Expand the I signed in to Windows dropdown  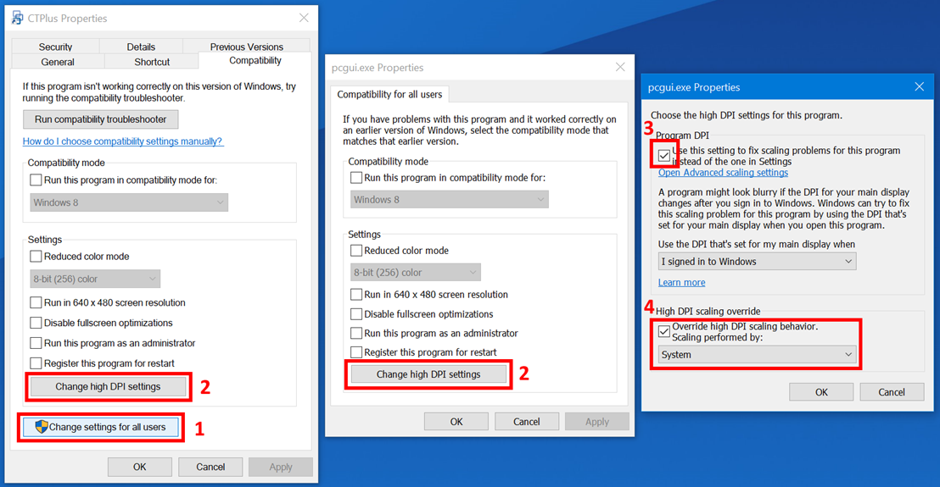[757, 262]
